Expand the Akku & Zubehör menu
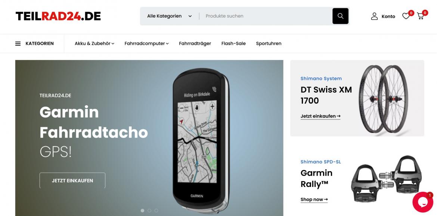437x216 pixels. point(94,43)
